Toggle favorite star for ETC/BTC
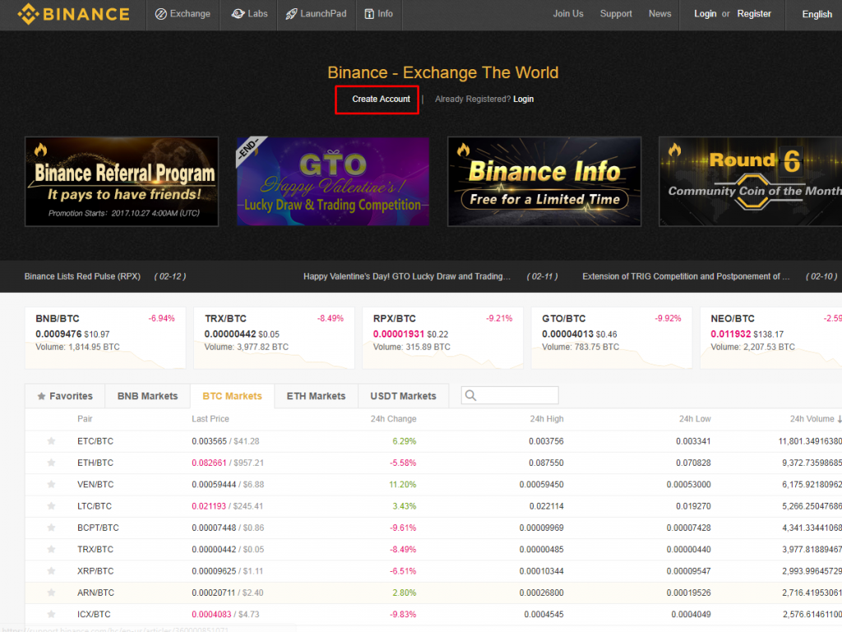The image size is (842, 632). pyautogui.click(x=51, y=441)
